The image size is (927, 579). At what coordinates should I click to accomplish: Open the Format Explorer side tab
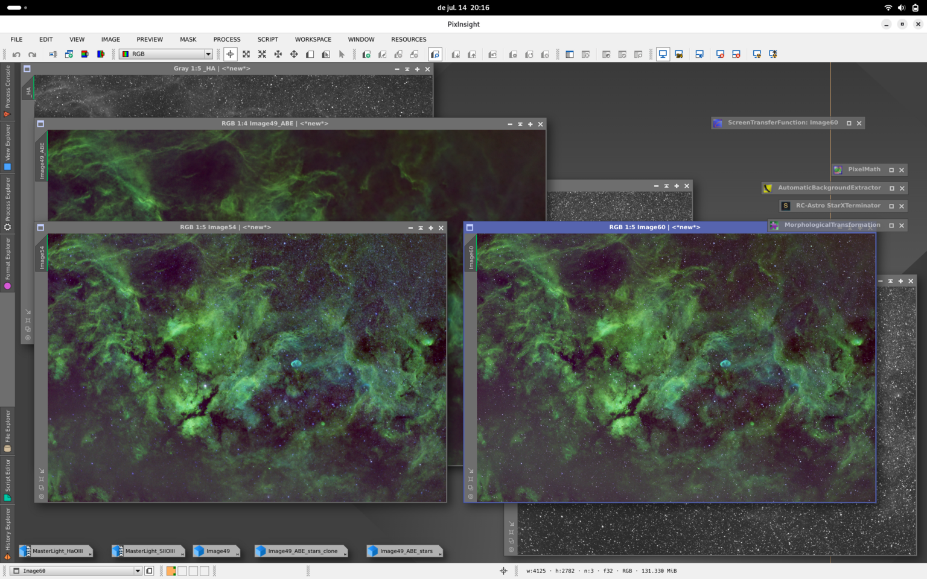coord(7,264)
